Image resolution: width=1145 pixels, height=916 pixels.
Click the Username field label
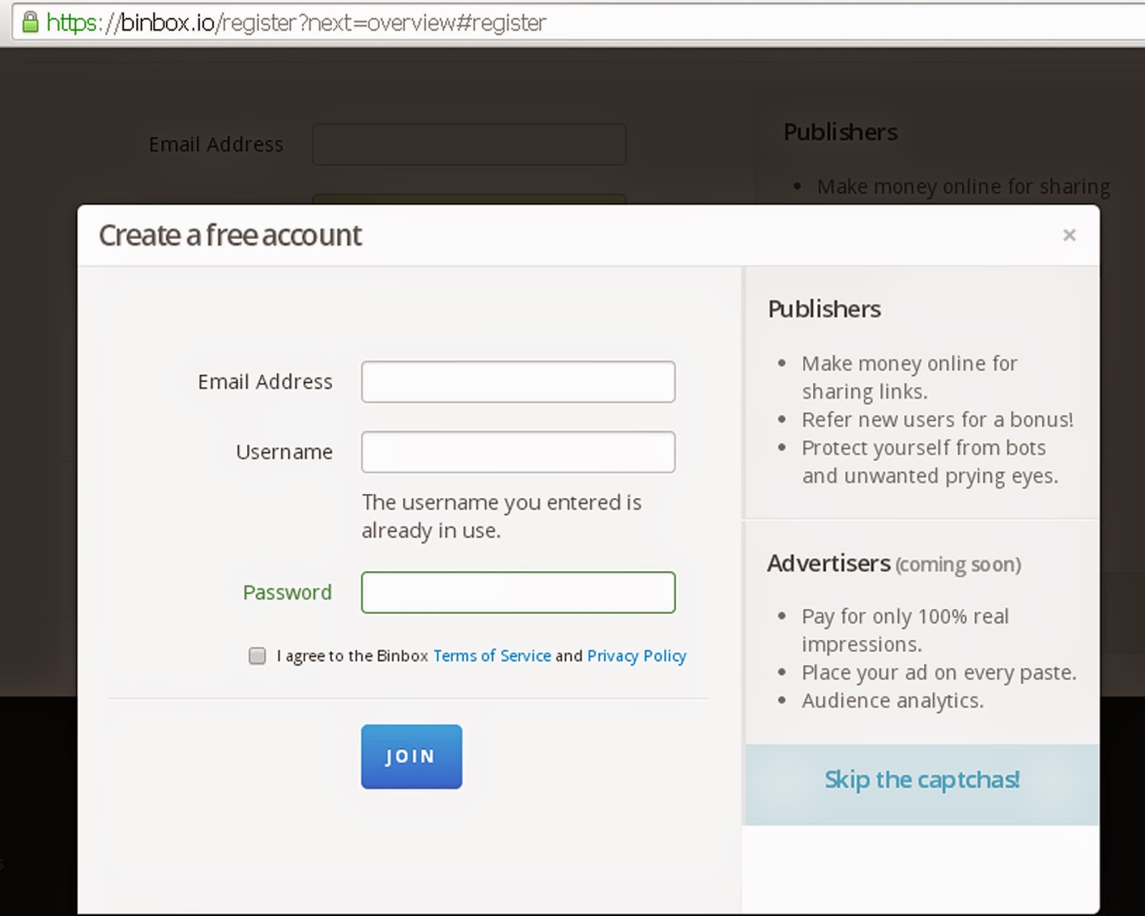coord(284,452)
